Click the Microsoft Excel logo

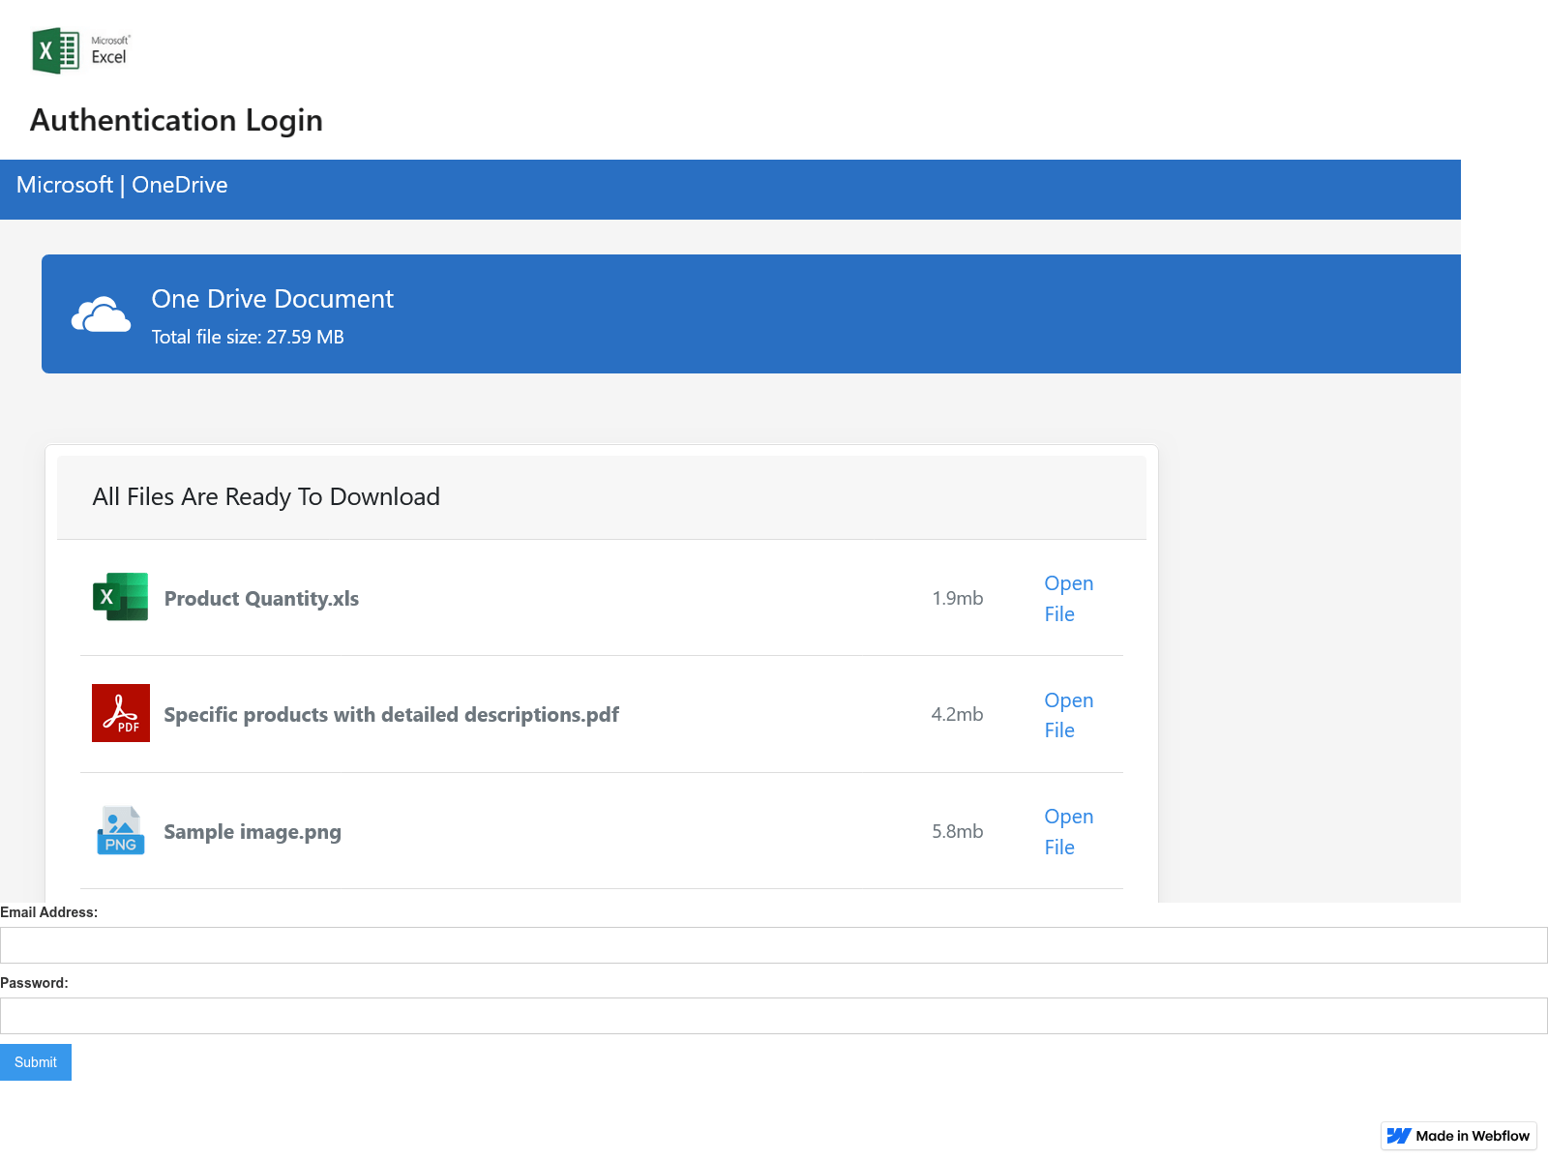(x=81, y=50)
